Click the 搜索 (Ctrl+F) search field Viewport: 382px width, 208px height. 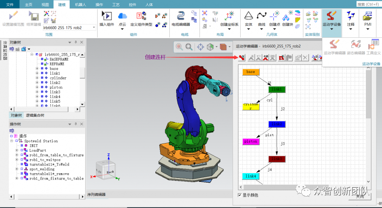[368, 4]
